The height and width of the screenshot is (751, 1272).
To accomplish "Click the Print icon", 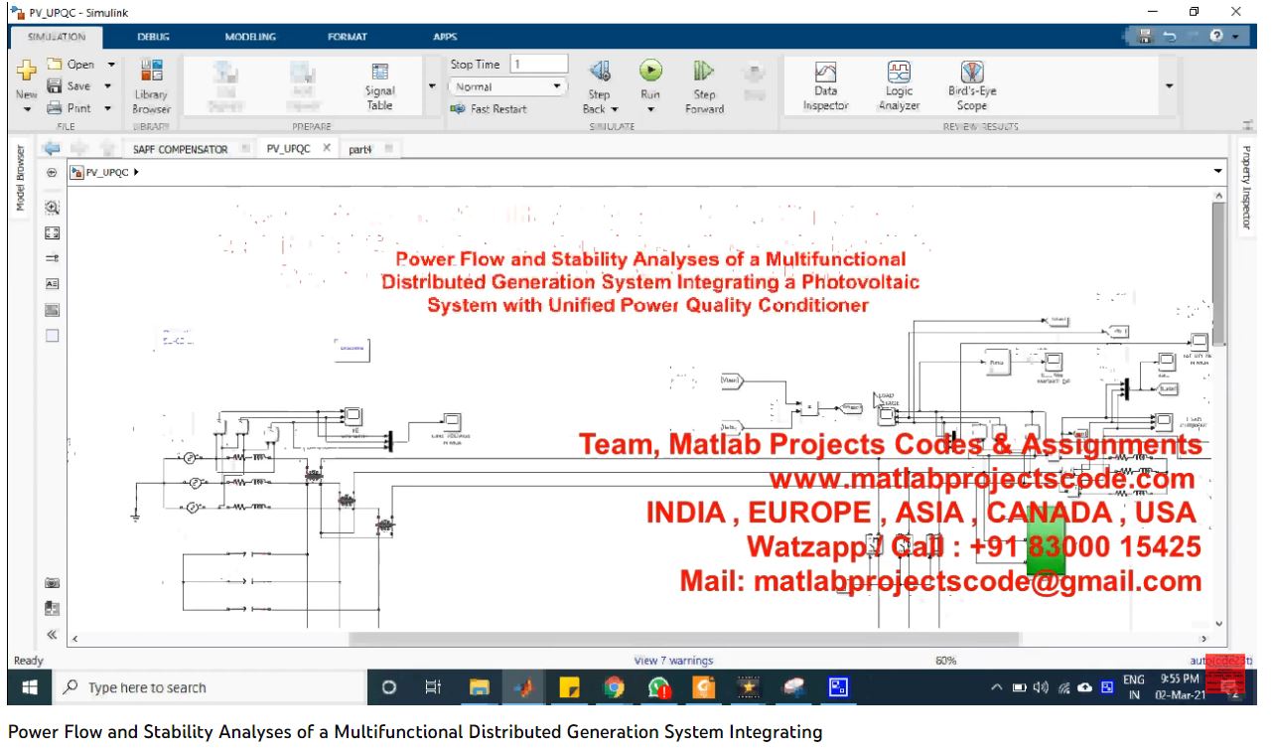I will 56,108.
